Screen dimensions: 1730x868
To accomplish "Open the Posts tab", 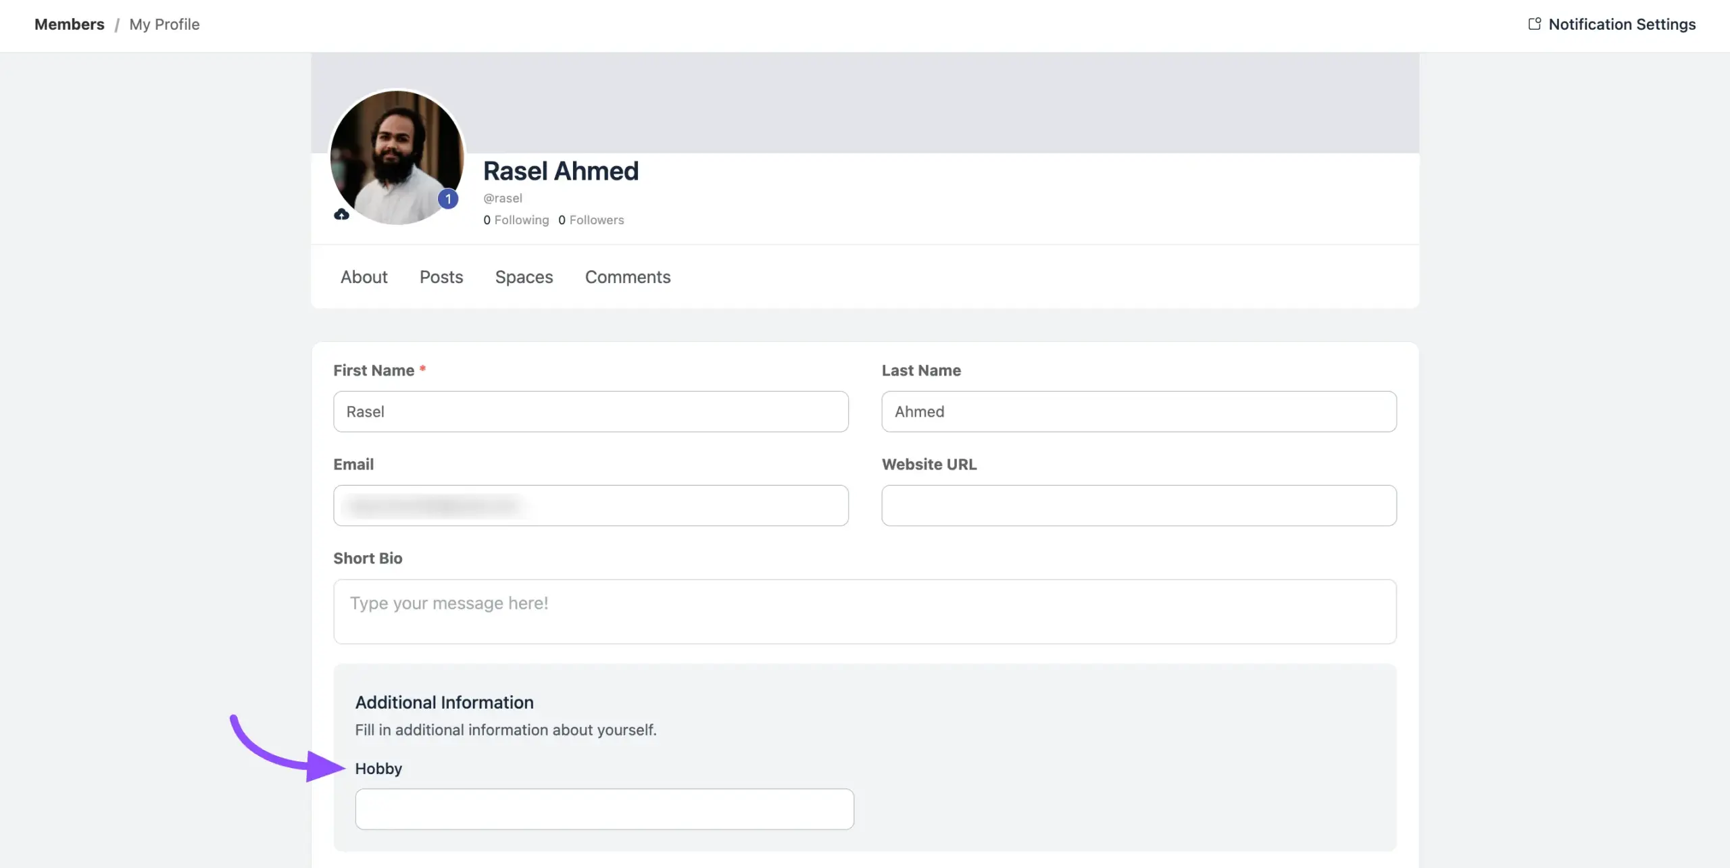I will click(441, 277).
